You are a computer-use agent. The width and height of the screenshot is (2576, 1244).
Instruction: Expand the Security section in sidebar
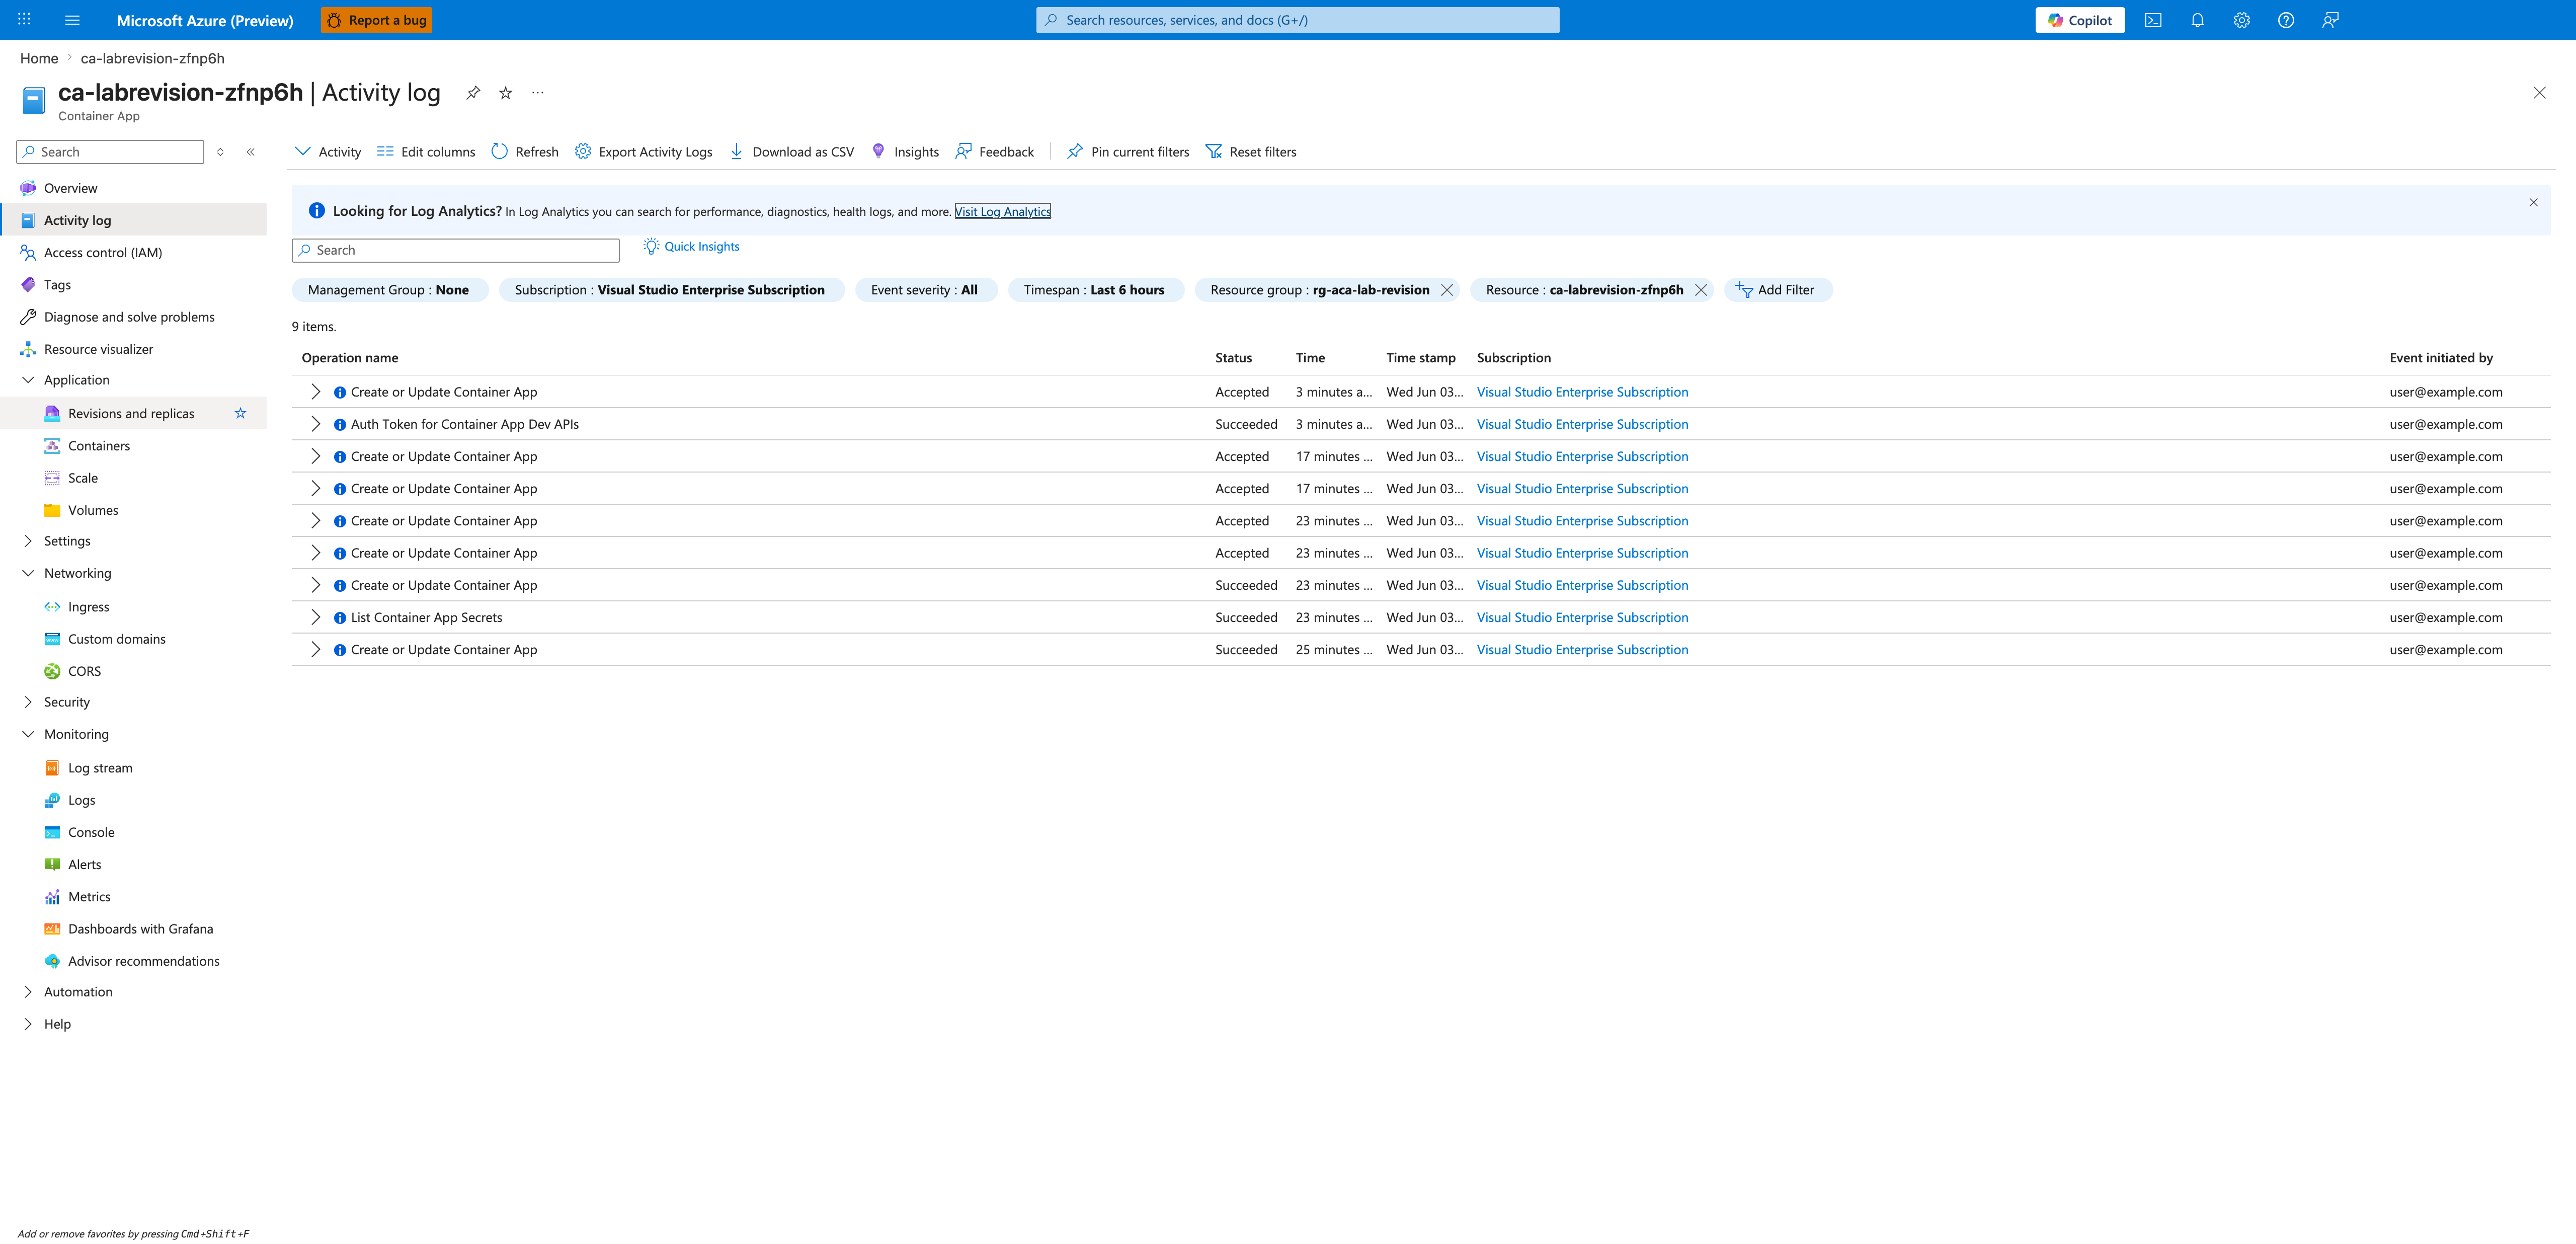(x=28, y=702)
